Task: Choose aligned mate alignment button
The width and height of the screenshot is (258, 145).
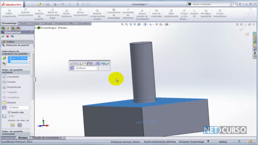Action: pyautogui.click(x=12, y=125)
